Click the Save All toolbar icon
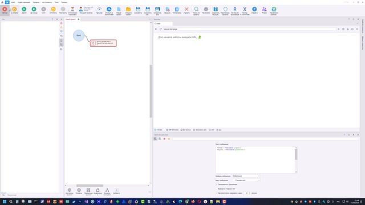Image resolution: width=365 pixels, height=205 pixels. [x=157, y=10]
